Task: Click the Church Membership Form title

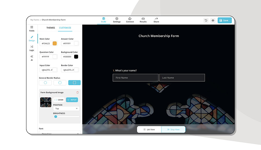Action: click(x=159, y=36)
